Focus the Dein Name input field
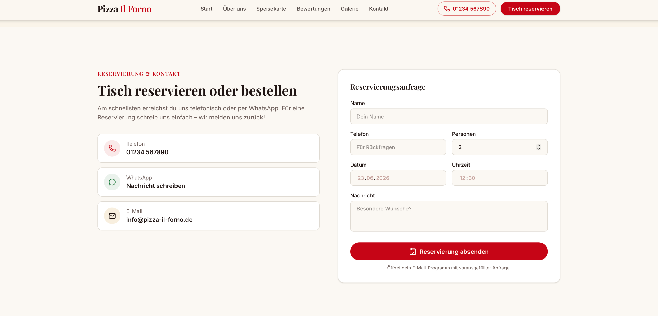Image resolution: width=658 pixels, height=316 pixels. [449, 117]
